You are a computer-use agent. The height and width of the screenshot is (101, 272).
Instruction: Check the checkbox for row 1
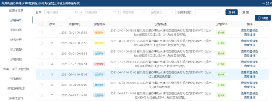[41, 32]
